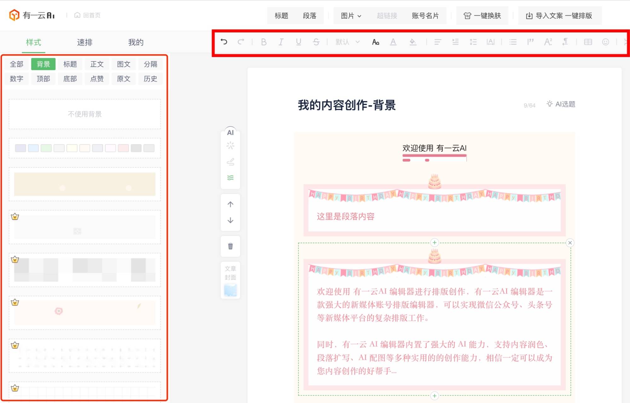The image size is (630, 403).
Task: Click the green wave lines icon
Action: coord(230,178)
